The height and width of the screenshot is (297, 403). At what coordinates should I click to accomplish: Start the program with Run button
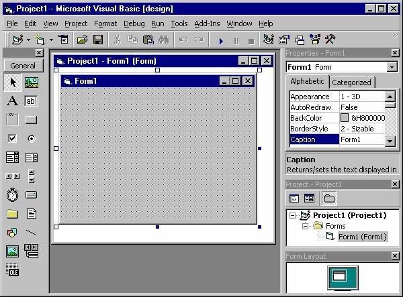(221, 41)
